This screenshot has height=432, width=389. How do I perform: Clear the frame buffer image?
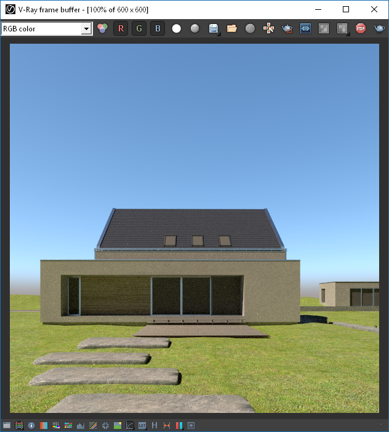(250, 29)
